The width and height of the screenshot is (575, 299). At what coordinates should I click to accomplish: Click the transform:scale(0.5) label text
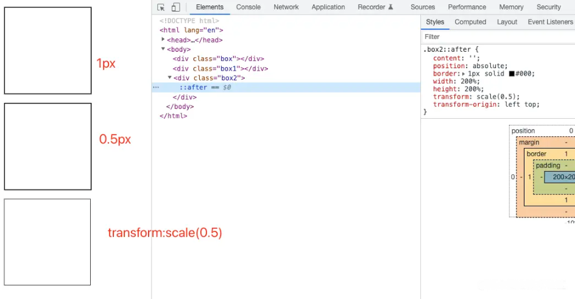click(x=165, y=233)
